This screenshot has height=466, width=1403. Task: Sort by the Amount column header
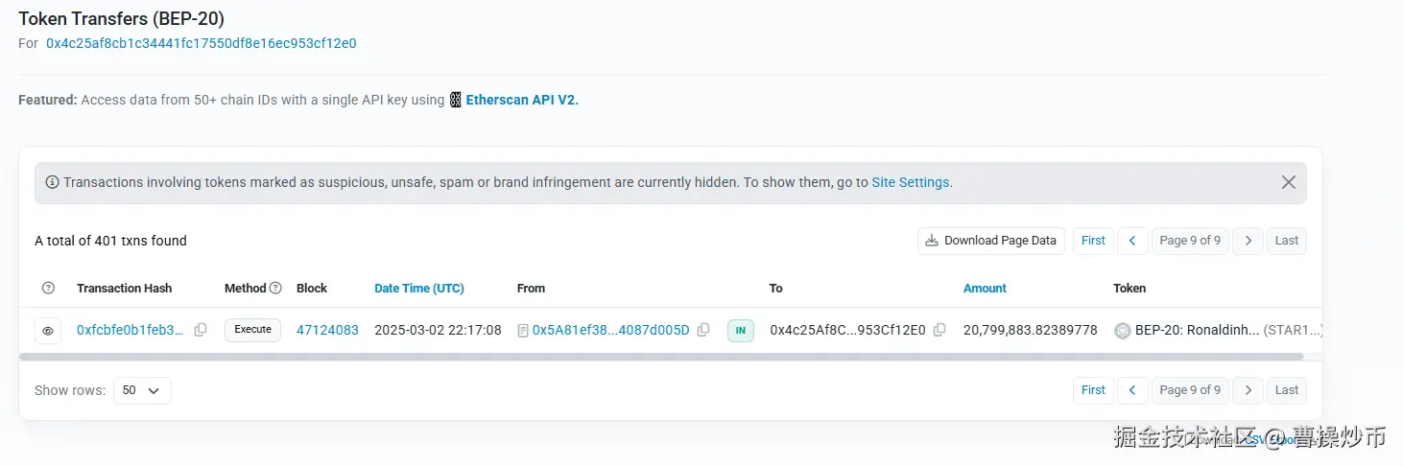(985, 288)
